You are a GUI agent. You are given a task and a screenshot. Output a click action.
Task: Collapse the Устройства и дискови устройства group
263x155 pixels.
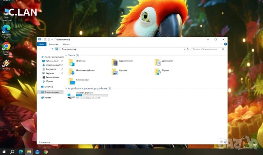point(66,89)
